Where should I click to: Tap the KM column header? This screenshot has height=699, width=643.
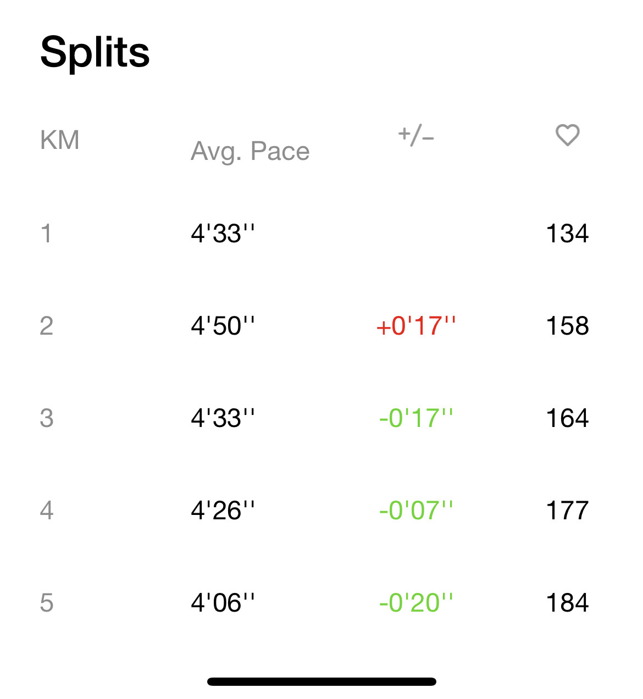coord(59,140)
